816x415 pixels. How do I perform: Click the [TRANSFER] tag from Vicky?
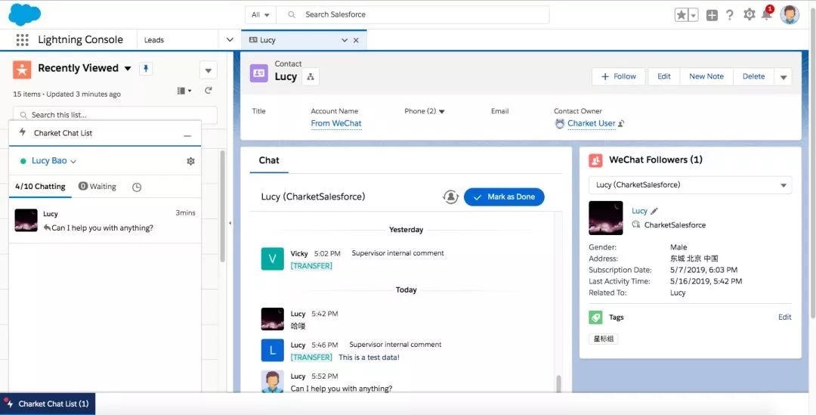pos(311,265)
